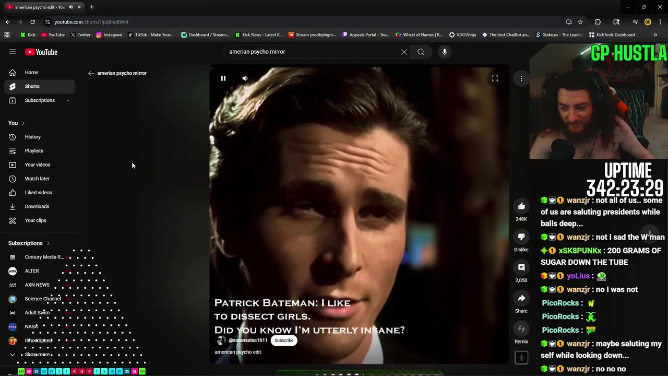Show more bookmarks with the chevron
The height and width of the screenshot is (376, 668).
(x=655, y=35)
